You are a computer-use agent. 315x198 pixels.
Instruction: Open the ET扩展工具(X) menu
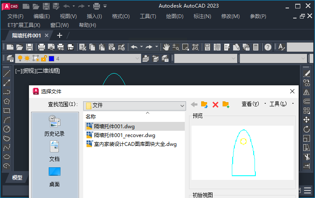pos(24,25)
